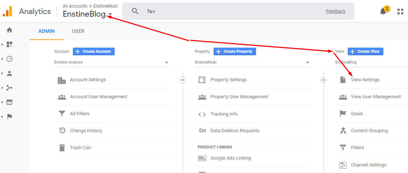Click the search input field
The width and height of the screenshot is (408, 173).
coord(234,11)
